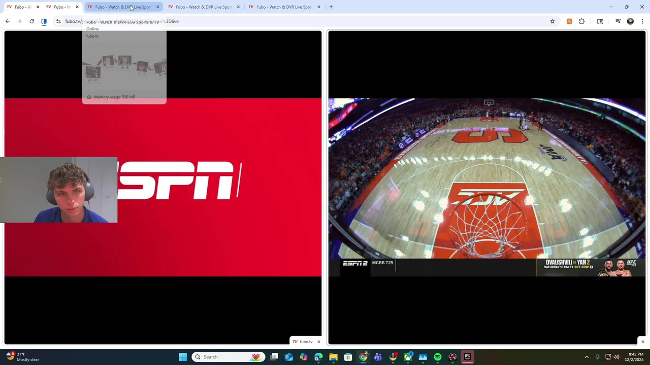Open Spotify from the taskbar
The height and width of the screenshot is (365, 650).
(x=438, y=357)
